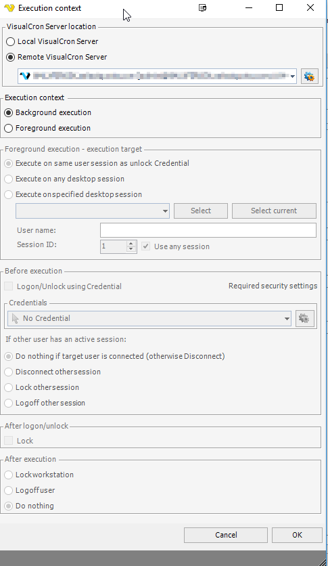The height and width of the screenshot is (566, 328).
Task: Click the VisualCron server icon in dropdown
Action: pyautogui.click(x=25, y=76)
